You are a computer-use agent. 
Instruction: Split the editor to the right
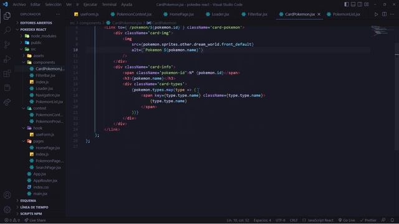pos(384,14)
